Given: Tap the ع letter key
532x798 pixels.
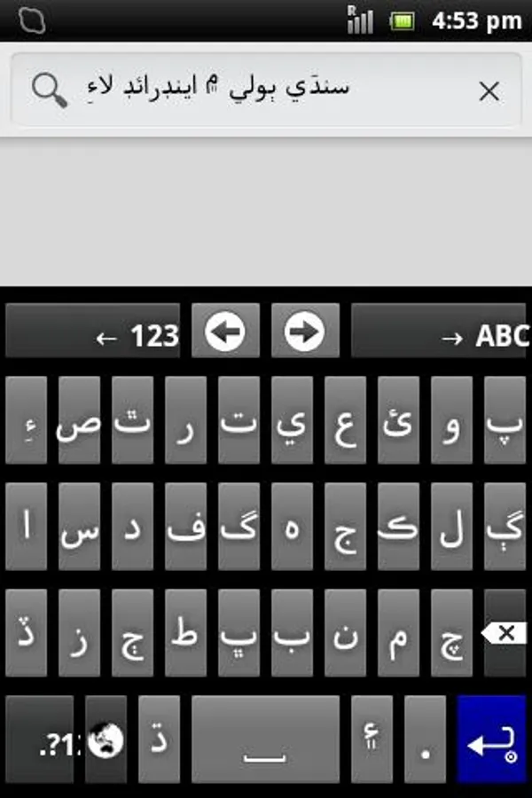Looking at the screenshot, I should click(x=345, y=420).
